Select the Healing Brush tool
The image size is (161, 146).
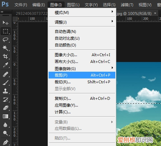(x=6, y=74)
